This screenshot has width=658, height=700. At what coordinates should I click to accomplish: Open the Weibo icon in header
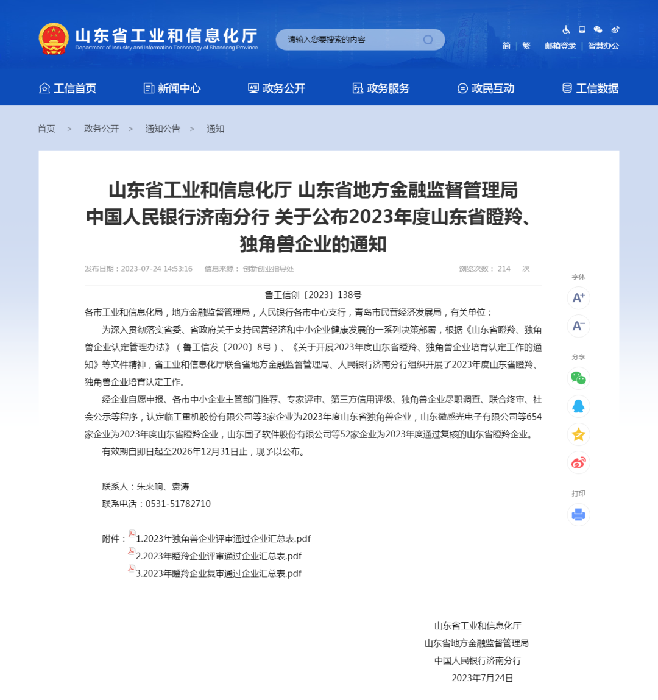point(615,29)
